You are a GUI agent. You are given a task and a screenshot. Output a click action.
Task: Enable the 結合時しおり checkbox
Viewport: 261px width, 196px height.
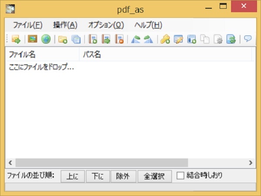click(181, 176)
